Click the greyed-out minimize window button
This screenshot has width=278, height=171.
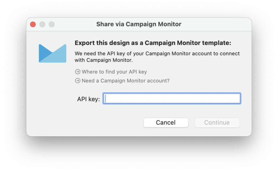(x=42, y=24)
